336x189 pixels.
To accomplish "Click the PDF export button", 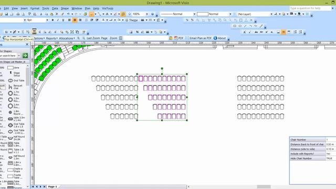I will pos(178,38).
